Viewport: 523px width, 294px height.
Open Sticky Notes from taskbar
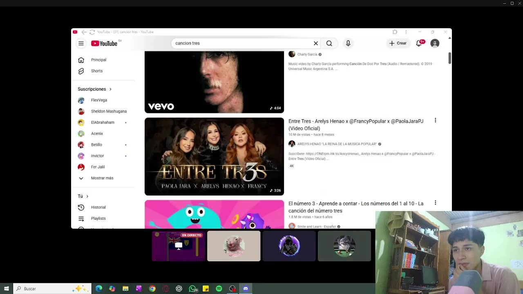(x=206, y=289)
